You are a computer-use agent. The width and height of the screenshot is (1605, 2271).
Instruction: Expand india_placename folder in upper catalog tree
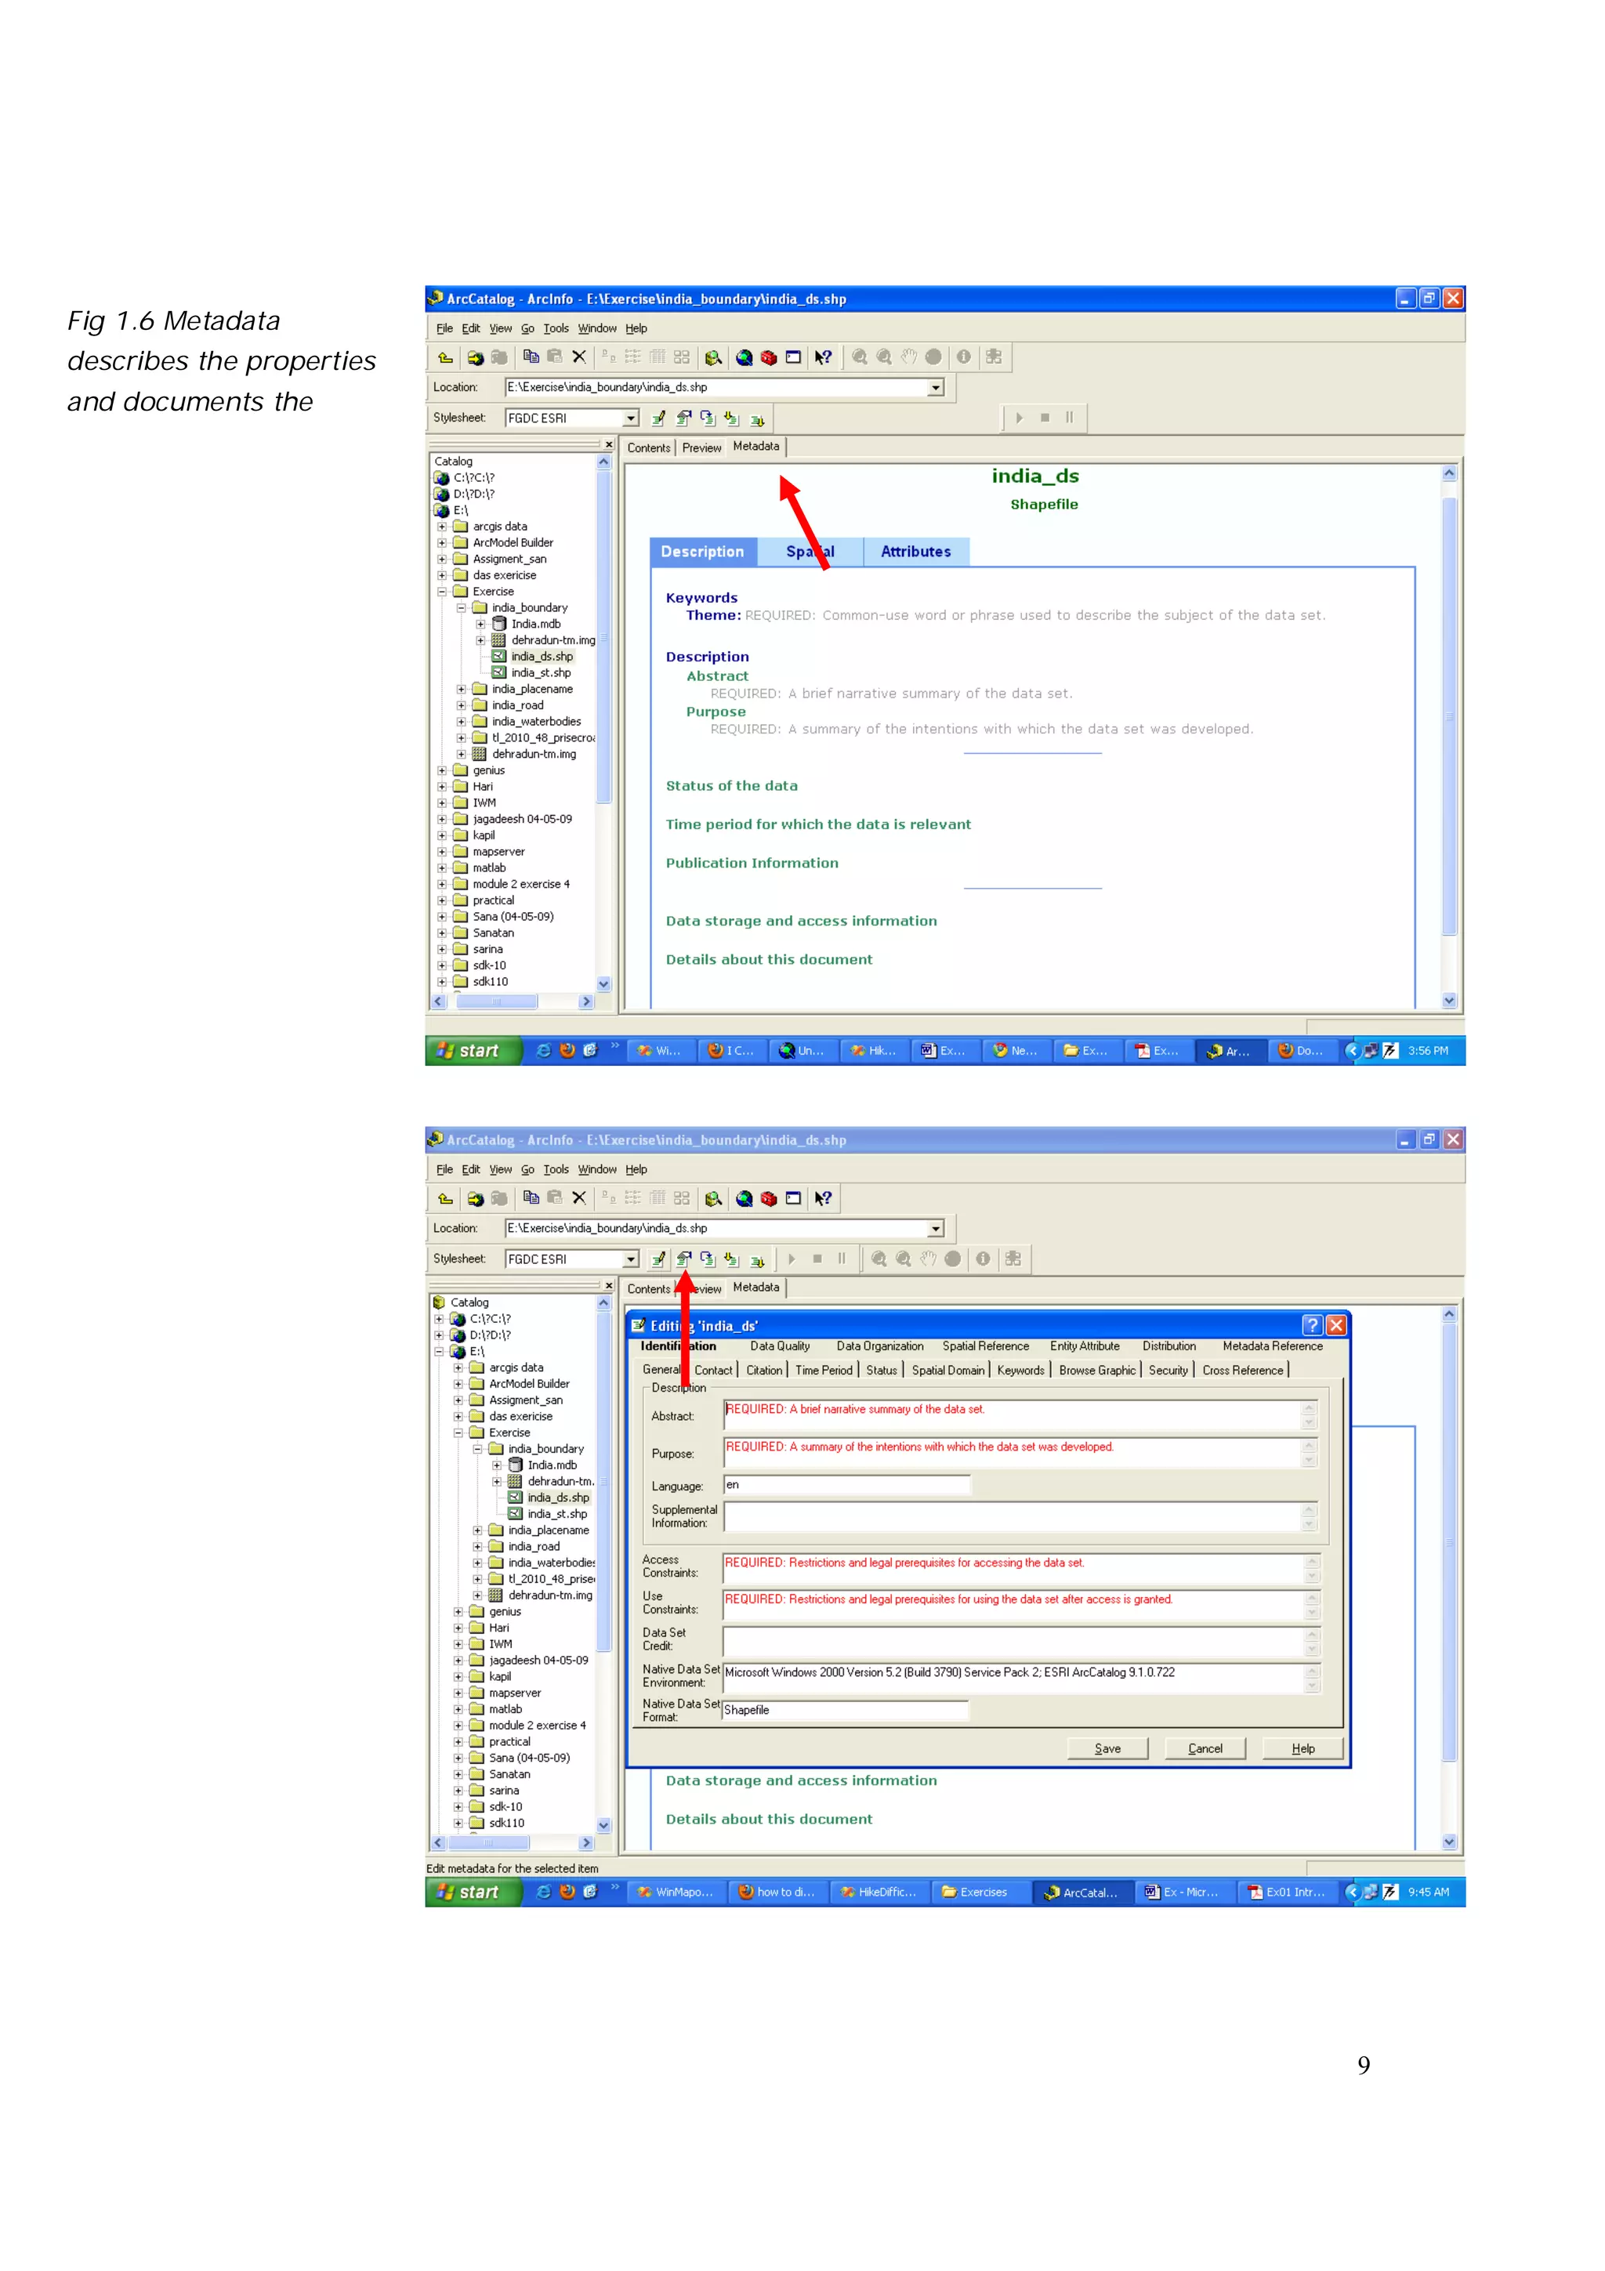click(x=461, y=690)
